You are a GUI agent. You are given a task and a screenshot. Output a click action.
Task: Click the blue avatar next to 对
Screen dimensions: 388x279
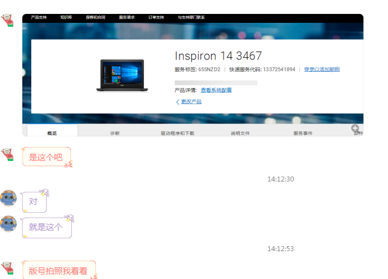pyautogui.click(x=8, y=198)
